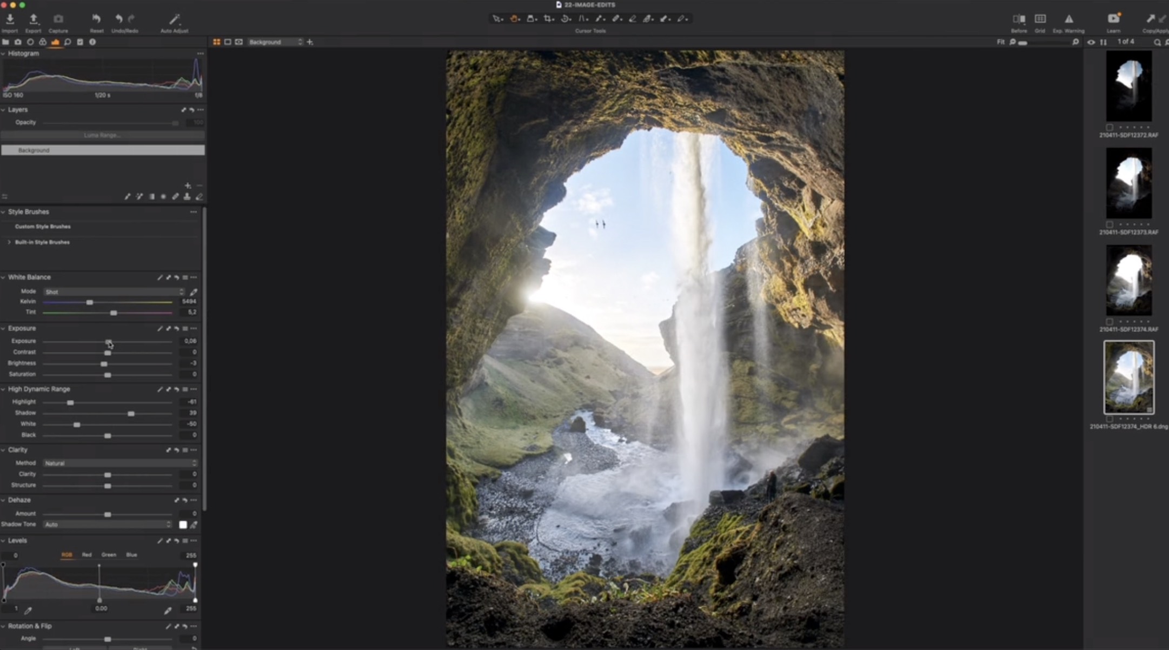Open the Learn icon

(1113, 19)
